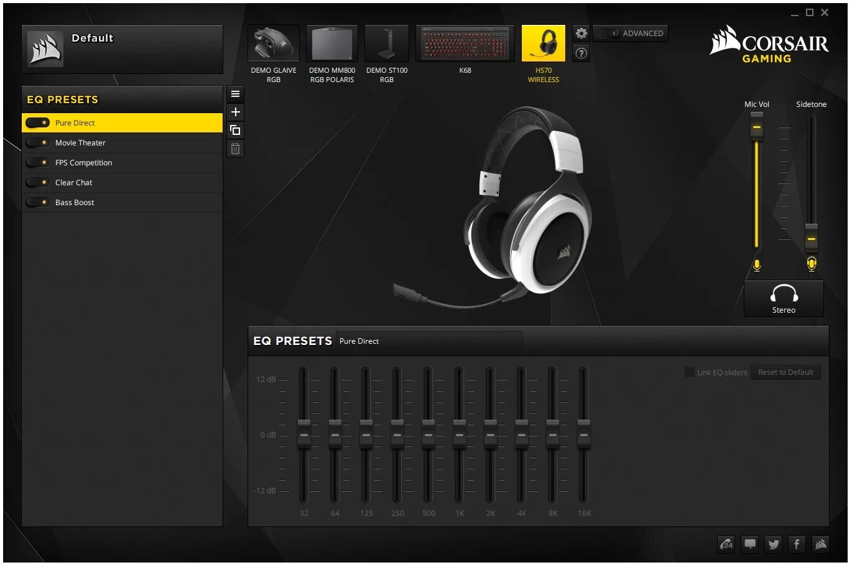Delete preset using the trash icon
Viewport: 852px width, 565px height.
235,148
